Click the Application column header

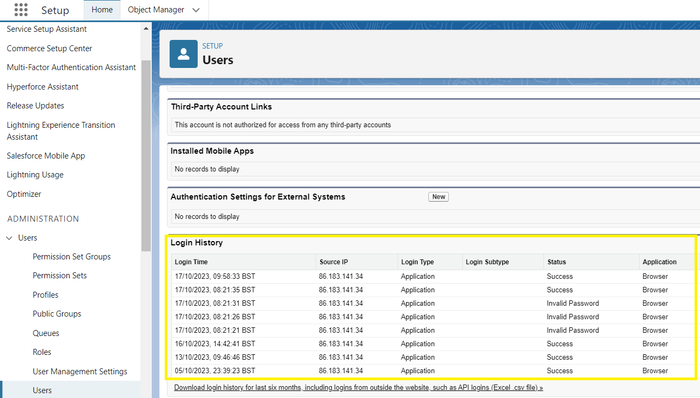click(659, 262)
